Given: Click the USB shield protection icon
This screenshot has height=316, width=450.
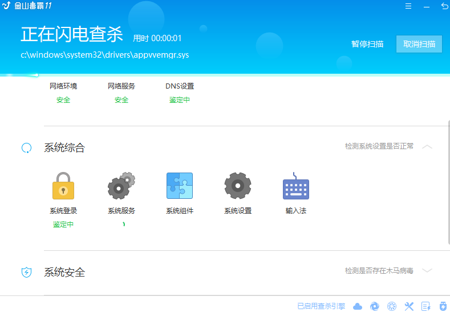Looking at the screenshot, I should [x=443, y=306].
